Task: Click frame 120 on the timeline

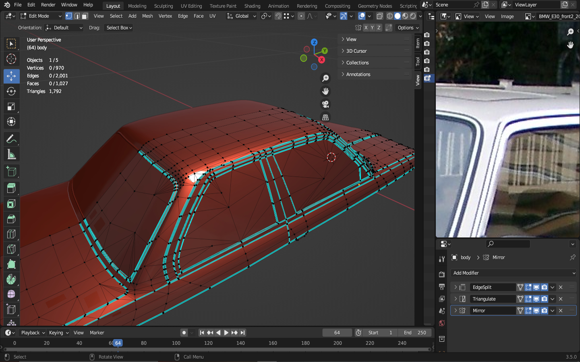Action: tap(208, 343)
